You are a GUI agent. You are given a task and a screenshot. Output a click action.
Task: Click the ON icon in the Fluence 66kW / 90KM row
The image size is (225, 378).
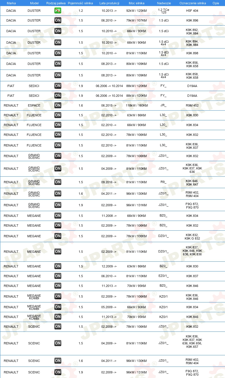[58, 125]
